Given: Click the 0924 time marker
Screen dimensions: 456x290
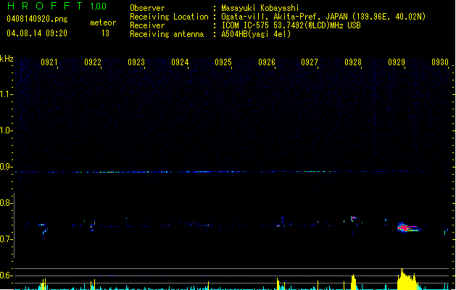Looking at the screenshot, I should tap(180, 62).
